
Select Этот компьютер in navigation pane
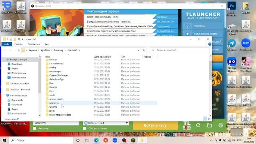tap(18, 96)
